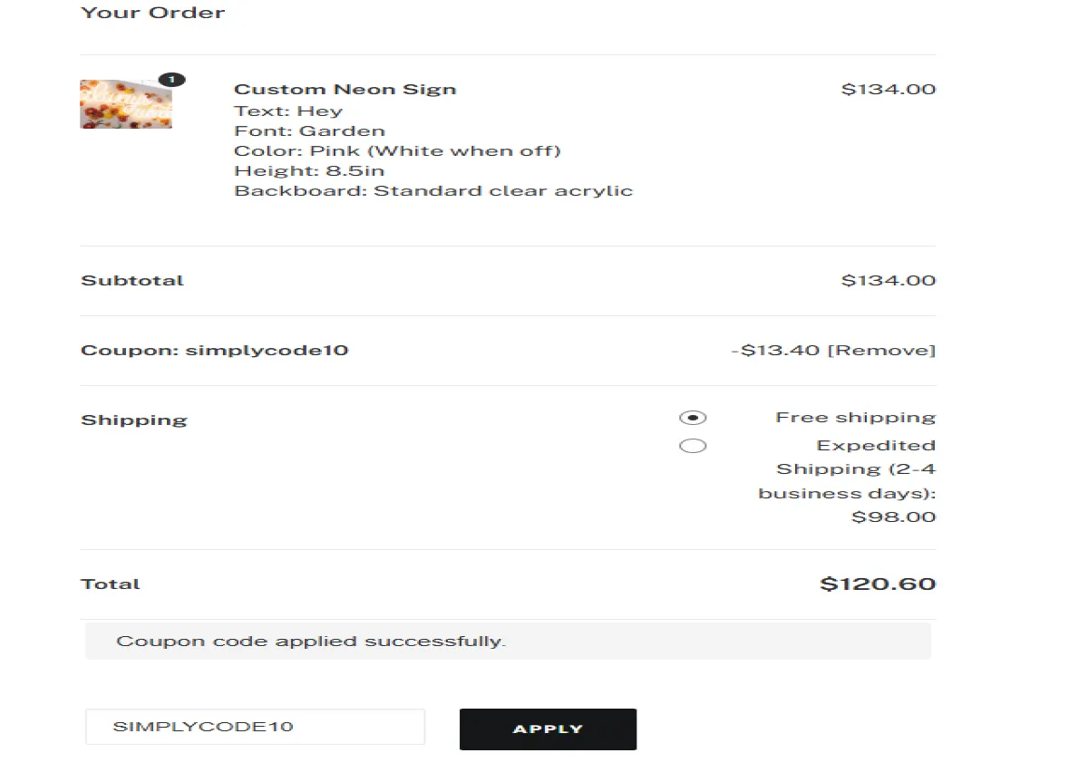Click the quantity badge on the product image
The width and height of the screenshot is (1088, 782).
coord(173,80)
